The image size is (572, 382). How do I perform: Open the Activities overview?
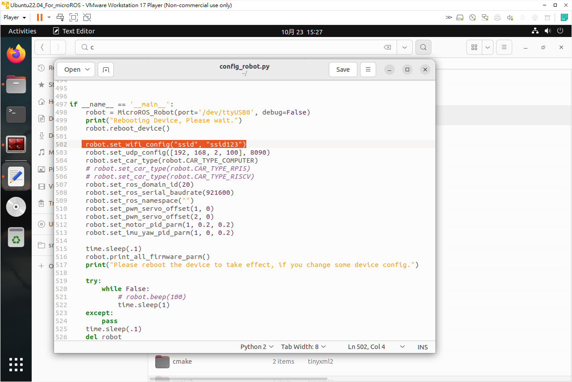point(22,31)
